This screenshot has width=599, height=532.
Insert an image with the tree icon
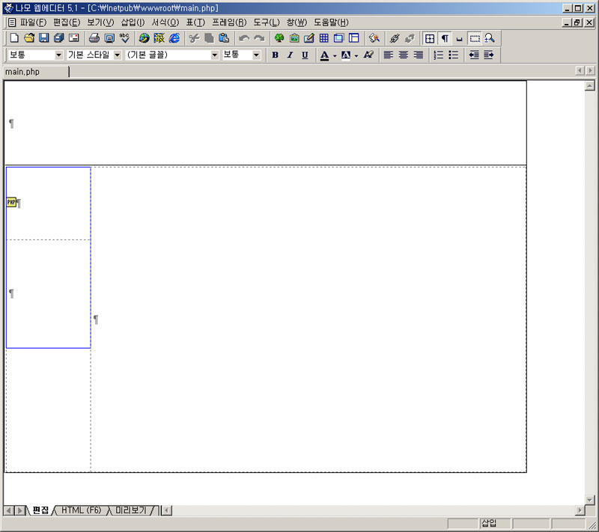279,38
